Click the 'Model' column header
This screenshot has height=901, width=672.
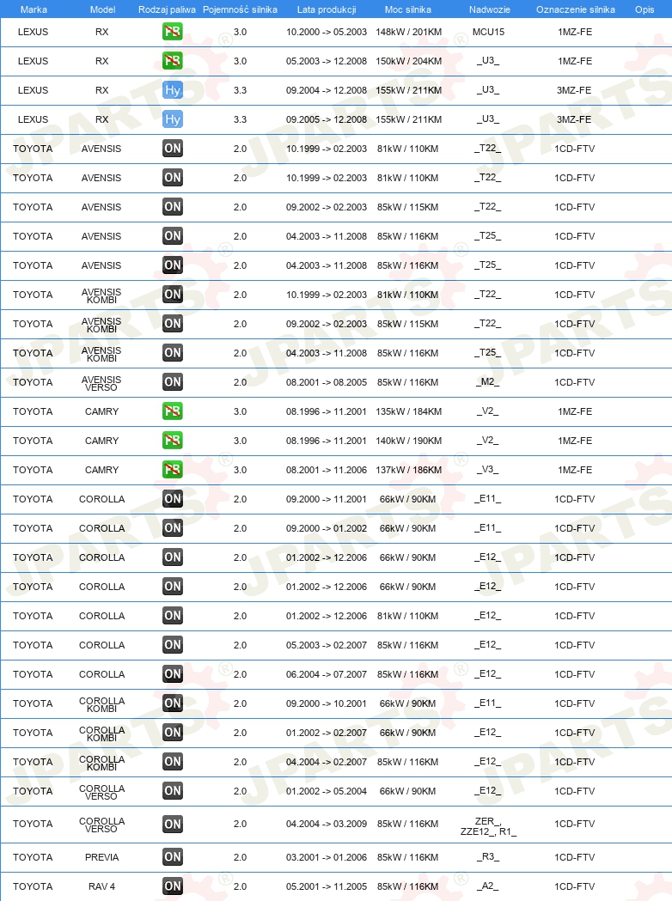coord(102,9)
